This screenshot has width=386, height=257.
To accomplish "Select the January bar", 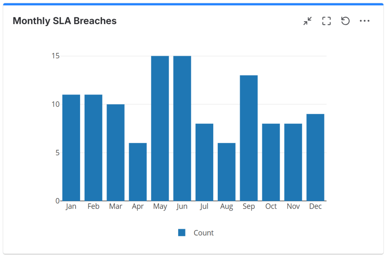I will pyautogui.click(x=71, y=147).
